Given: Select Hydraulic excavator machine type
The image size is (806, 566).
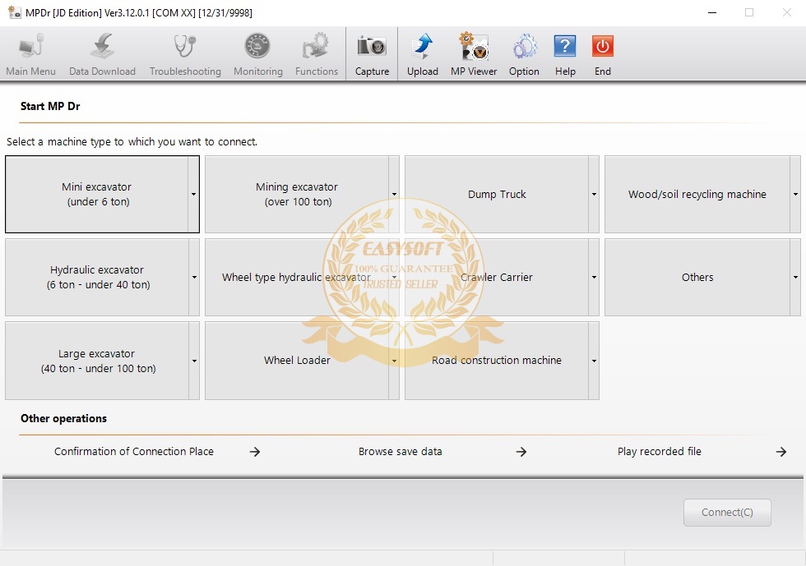Looking at the screenshot, I should tap(97, 278).
